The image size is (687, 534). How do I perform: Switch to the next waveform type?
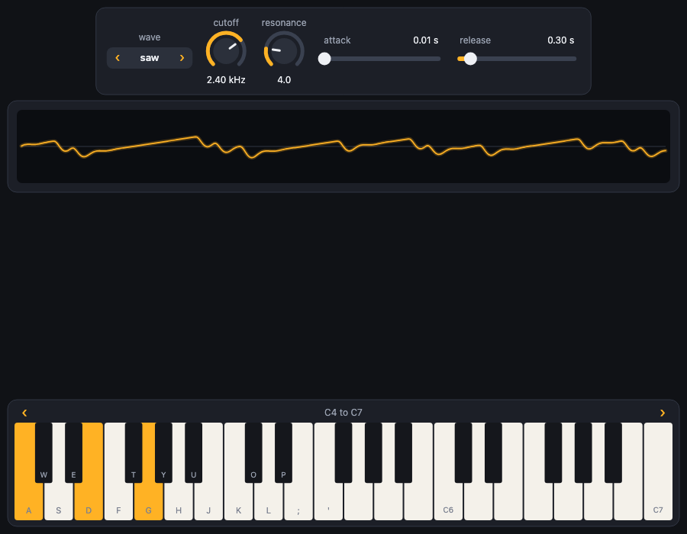(182, 58)
